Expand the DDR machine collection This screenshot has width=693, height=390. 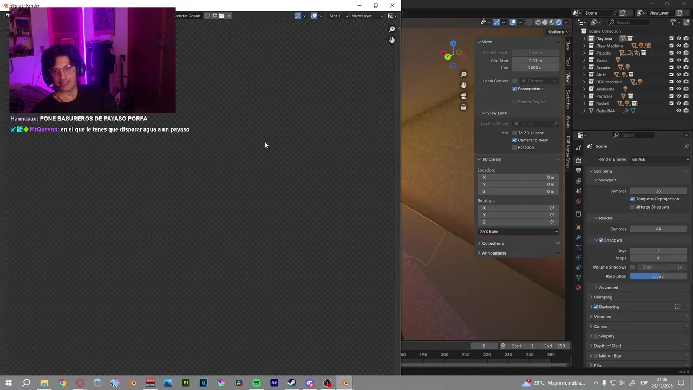[584, 82]
